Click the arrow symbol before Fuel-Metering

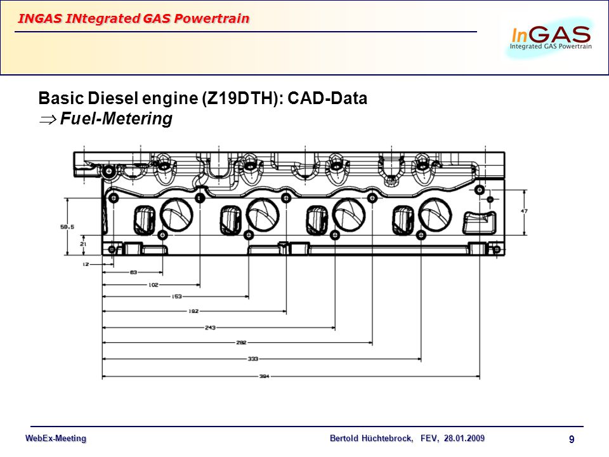point(48,120)
